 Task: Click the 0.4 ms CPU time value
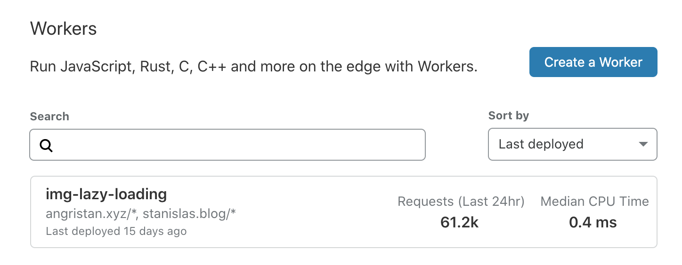(x=593, y=222)
